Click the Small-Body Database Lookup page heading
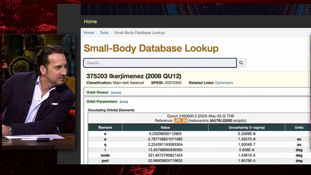Image resolution: width=311 pixels, height=175 pixels. tap(151, 48)
